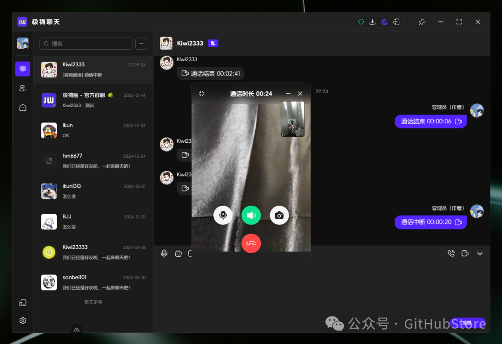Open the chat messages sidebar tab
502x344 pixels.
pyautogui.click(x=23, y=69)
